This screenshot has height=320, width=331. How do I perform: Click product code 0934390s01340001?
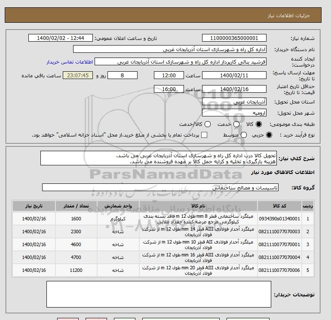pos(279,219)
